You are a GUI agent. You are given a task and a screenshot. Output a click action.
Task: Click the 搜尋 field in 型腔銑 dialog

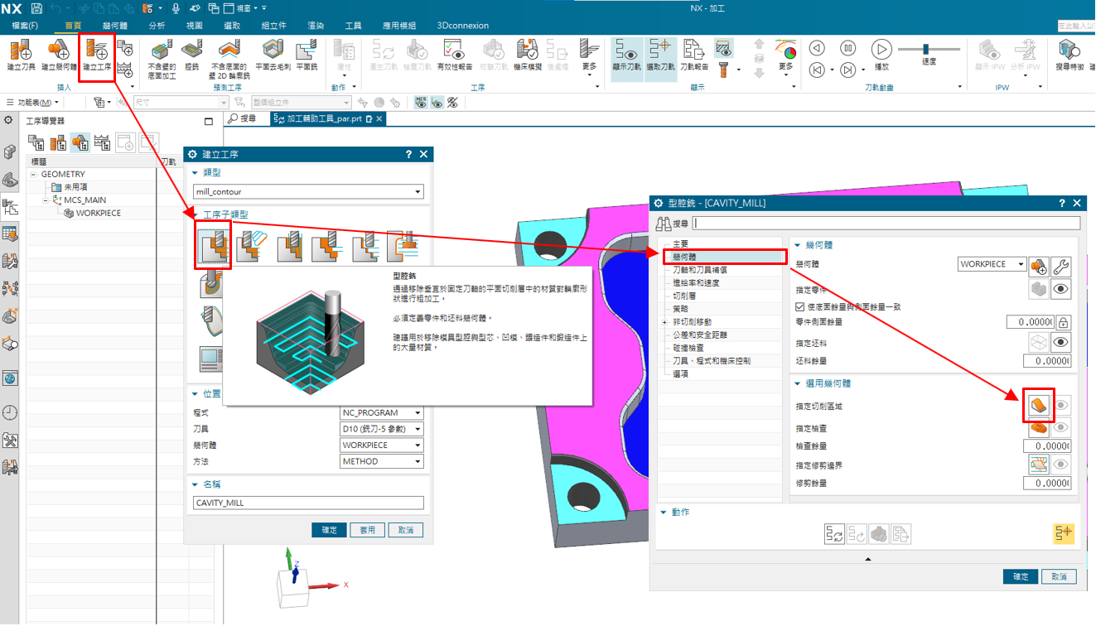point(886,223)
